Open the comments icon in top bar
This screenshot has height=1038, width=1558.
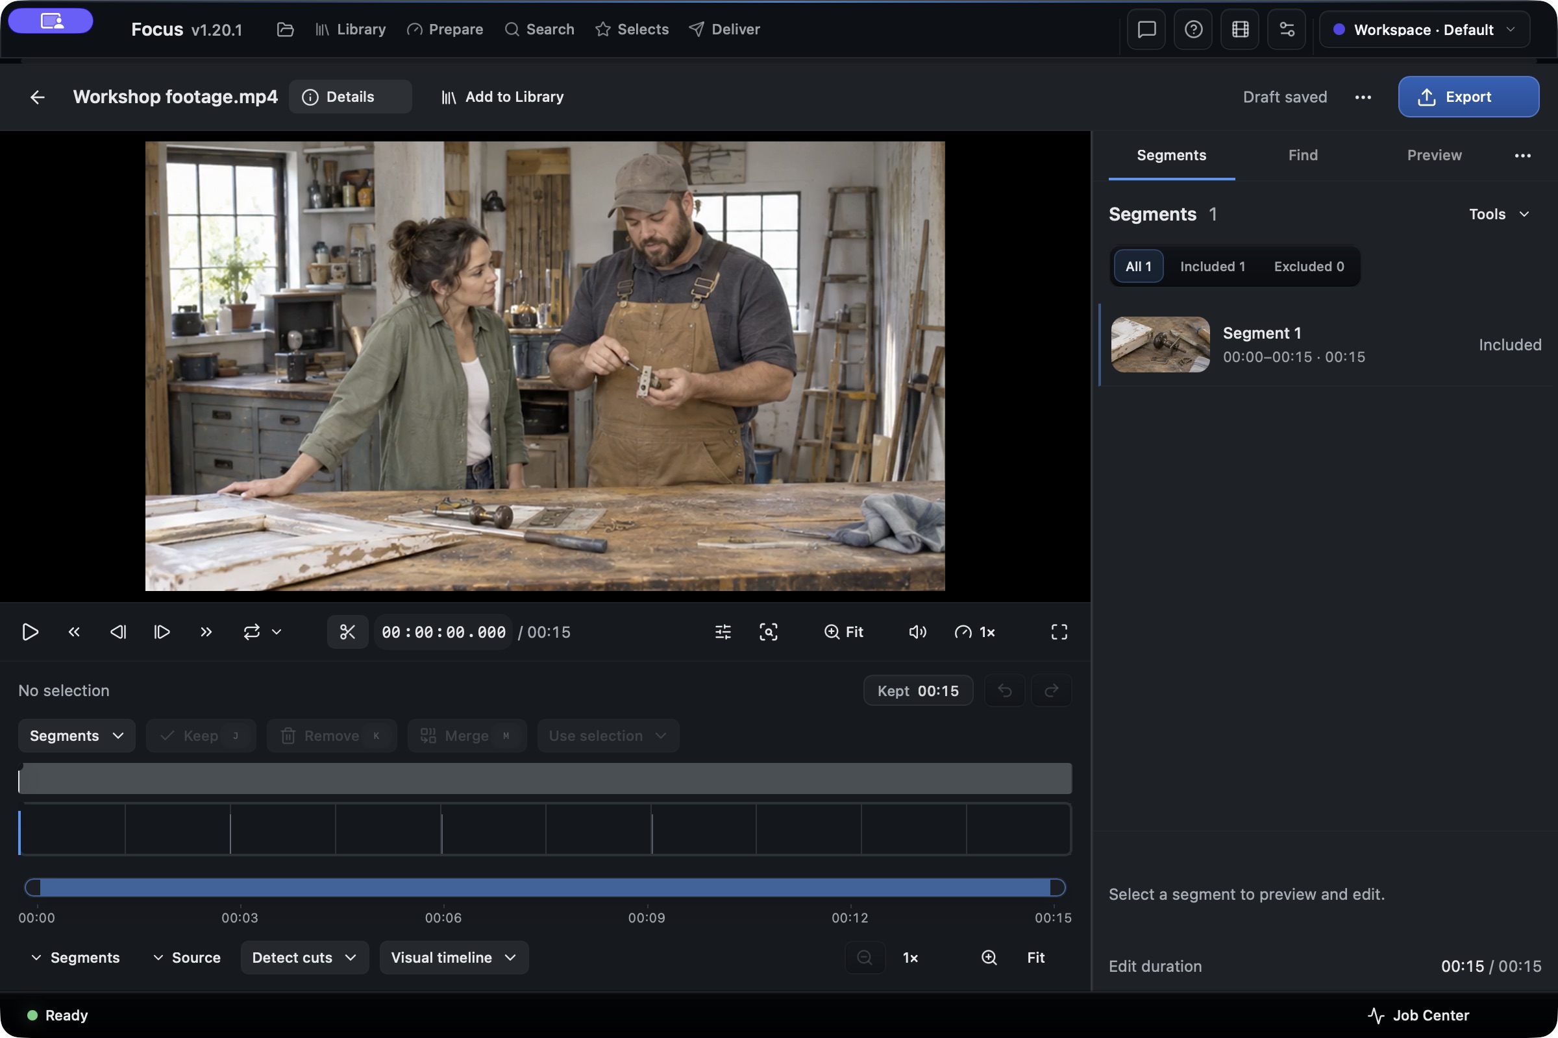point(1146,29)
